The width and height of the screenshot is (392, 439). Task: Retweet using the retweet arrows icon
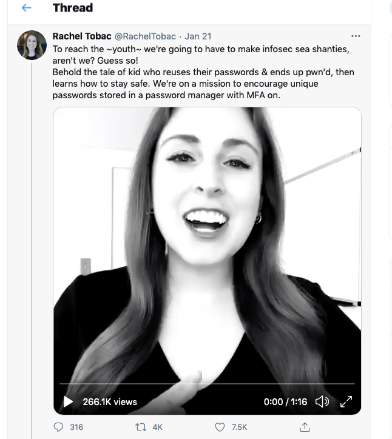click(x=140, y=427)
